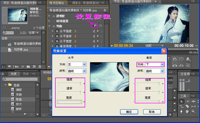
Task: Select the 主音频 meters panel tab
Action: point(185,74)
